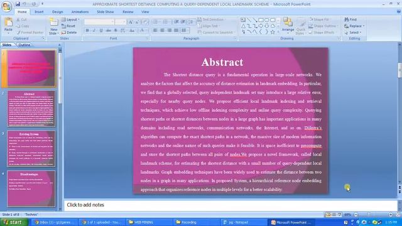Toggle Strikethrough formatting in Font group
The width and height of the screenshot is (402, 226).
click(x=109, y=31)
